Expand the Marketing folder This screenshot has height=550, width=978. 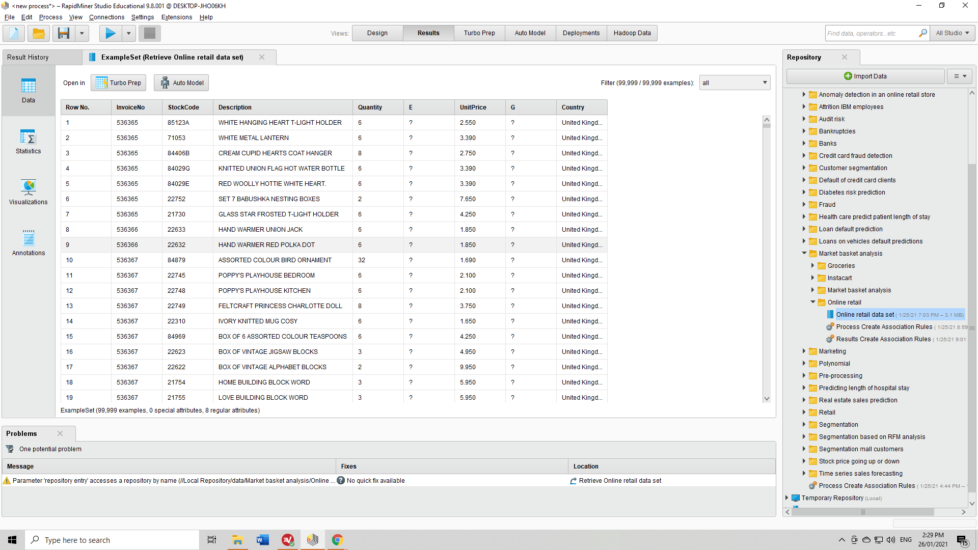(804, 351)
